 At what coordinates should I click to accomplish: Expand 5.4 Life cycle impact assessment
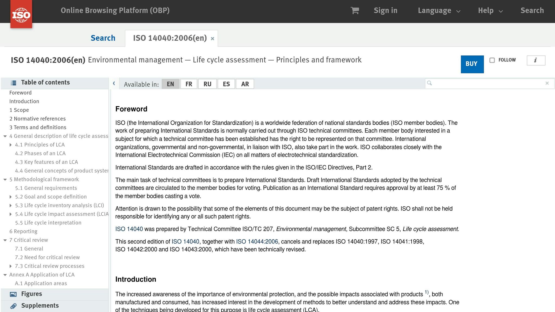coord(11,214)
